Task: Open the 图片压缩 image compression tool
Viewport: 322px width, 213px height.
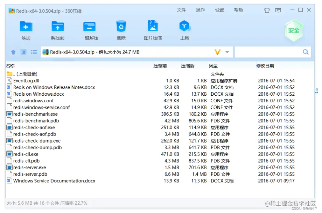Action: (153, 26)
